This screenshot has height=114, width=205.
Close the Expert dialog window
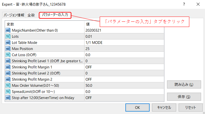198,4
